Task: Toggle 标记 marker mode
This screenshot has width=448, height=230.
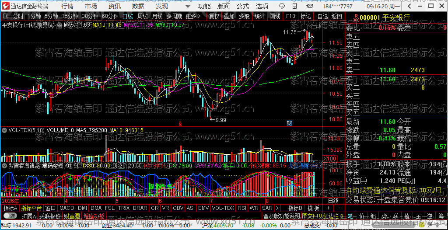Action: (305, 16)
